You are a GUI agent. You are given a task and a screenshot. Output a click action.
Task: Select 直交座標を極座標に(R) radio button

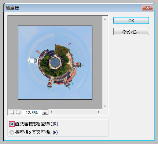point(12,124)
